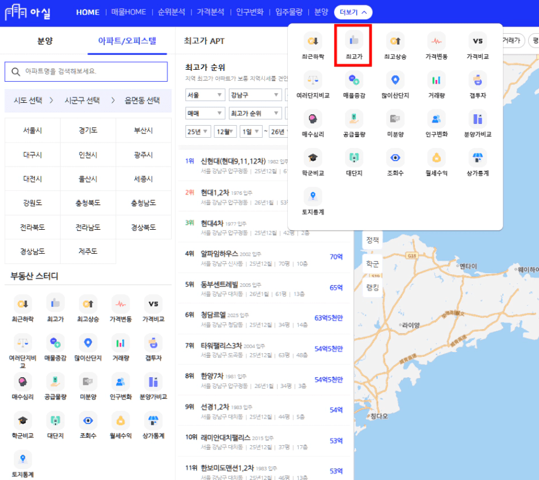Expand the 매매 transaction type dropdown

point(205,113)
